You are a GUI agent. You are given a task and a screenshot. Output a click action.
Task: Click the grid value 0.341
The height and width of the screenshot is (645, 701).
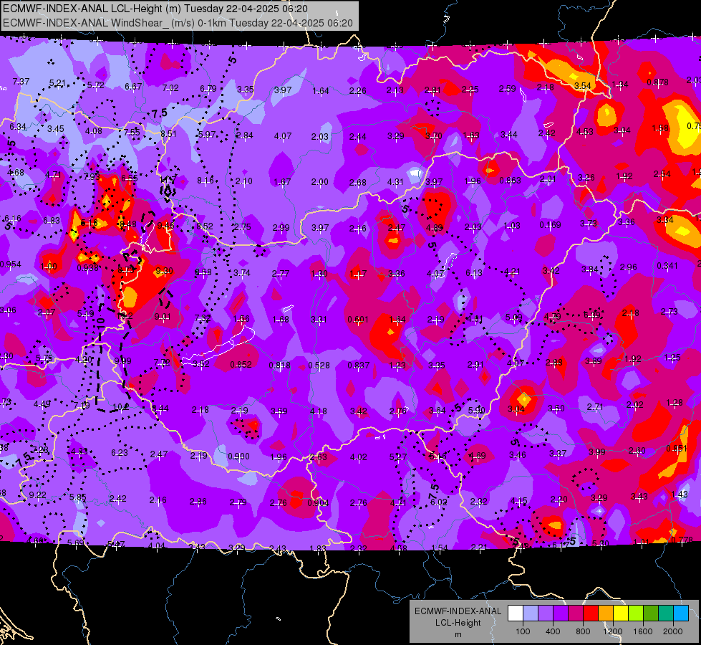point(667,266)
